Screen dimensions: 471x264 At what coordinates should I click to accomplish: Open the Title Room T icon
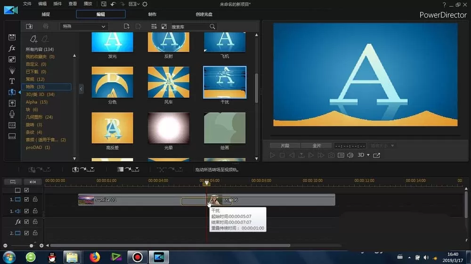12,81
